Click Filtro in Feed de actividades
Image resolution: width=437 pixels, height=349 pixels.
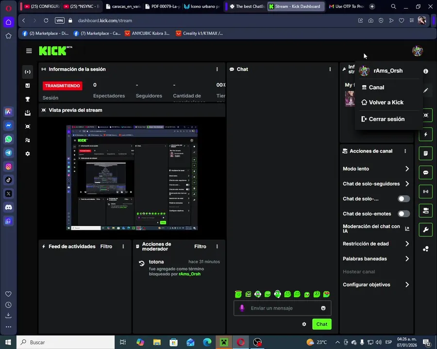(x=106, y=247)
